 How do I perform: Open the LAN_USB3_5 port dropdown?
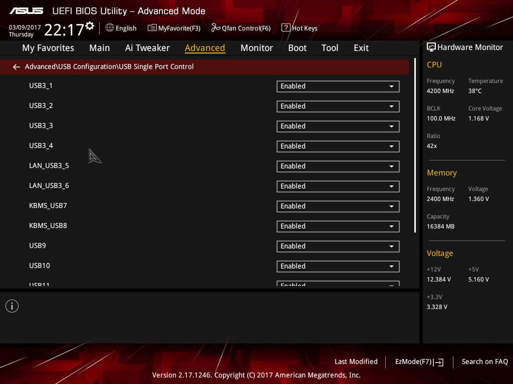(x=338, y=166)
